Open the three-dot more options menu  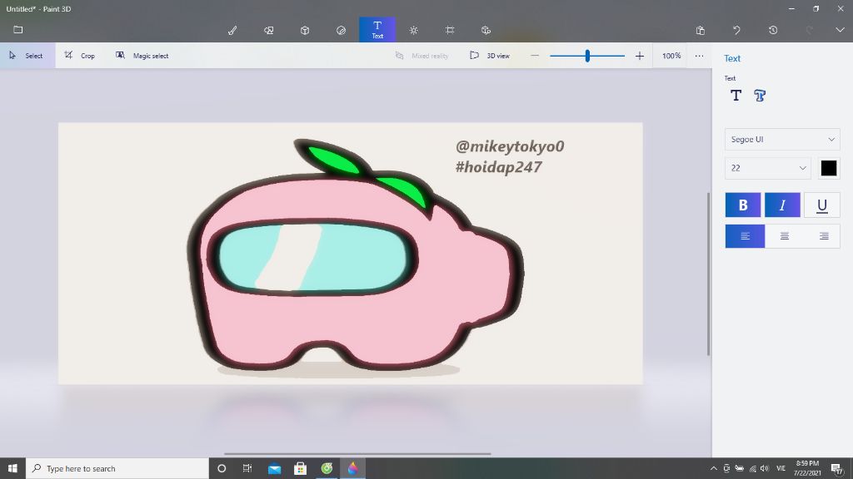[x=699, y=56]
